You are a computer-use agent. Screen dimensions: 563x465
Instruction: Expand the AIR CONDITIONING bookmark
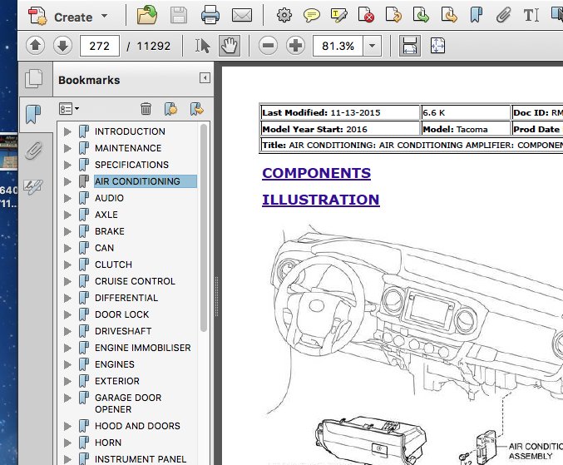tap(67, 181)
